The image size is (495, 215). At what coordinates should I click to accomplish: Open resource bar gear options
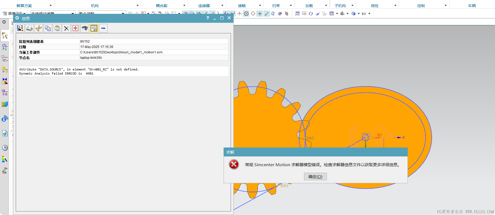(4, 22)
